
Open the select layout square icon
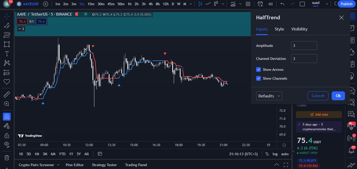coord(302,4)
